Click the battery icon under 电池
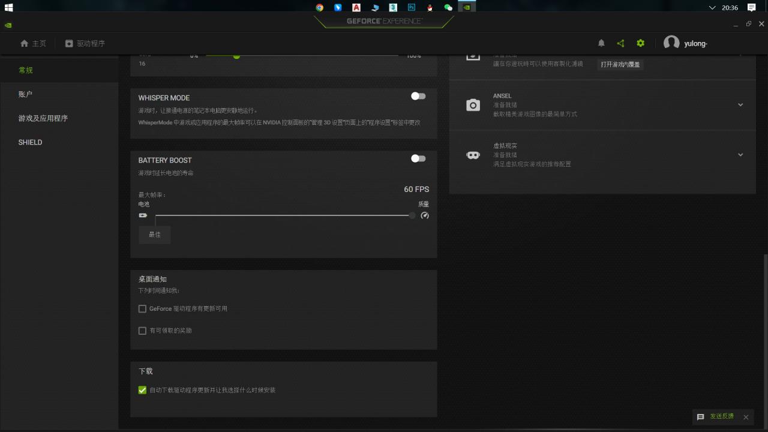Image resolution: width=768 pixels, height=432 pixels. click(x=143, y=215)
